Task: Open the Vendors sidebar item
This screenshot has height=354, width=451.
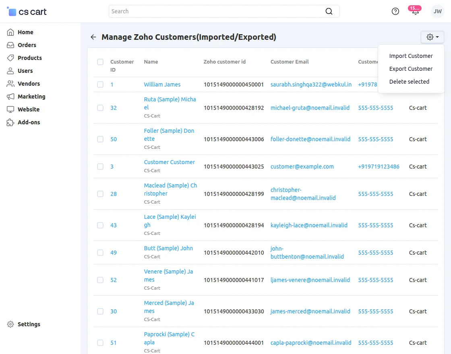Action: [29, 84]
